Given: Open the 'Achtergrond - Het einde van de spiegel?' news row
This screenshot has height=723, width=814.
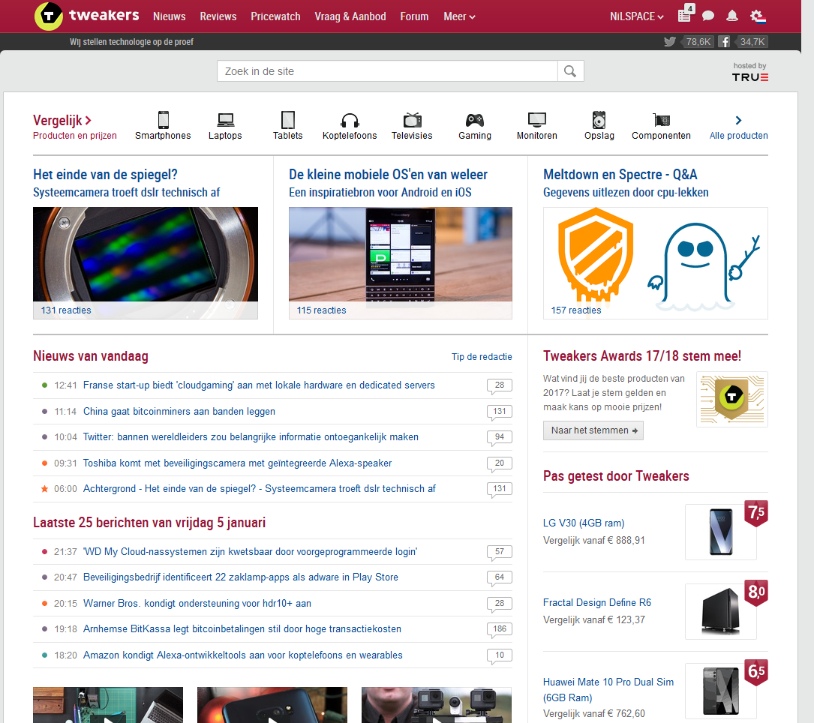Looking at the screenshot, I should (x=272, y=489).
